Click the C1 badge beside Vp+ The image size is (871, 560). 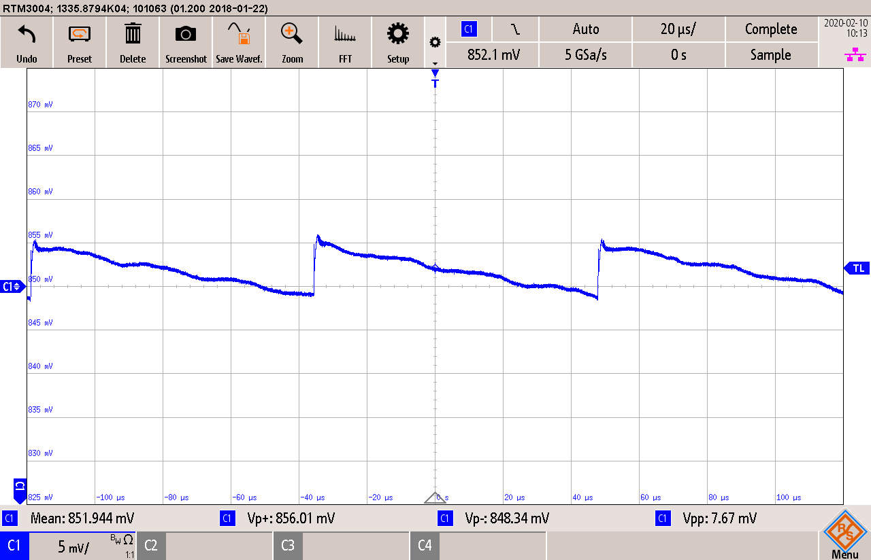tap(227, 519)
